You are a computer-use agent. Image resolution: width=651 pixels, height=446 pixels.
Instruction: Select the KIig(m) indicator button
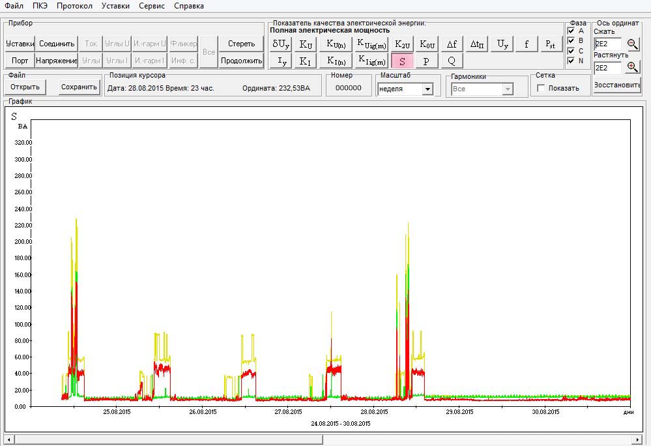[371, 61]
